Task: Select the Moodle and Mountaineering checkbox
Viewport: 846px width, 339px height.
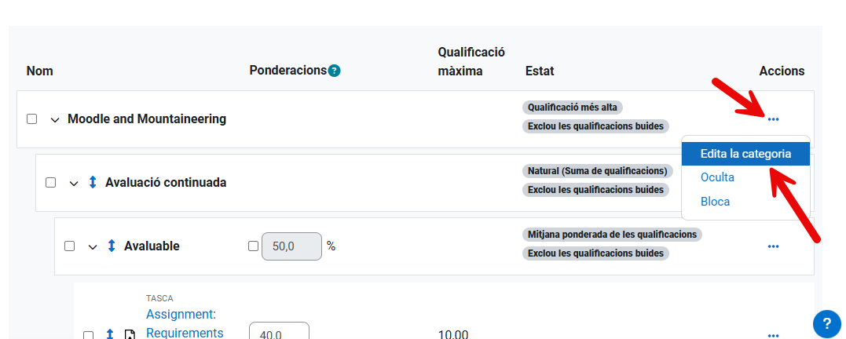Action: tap(32, 119)
